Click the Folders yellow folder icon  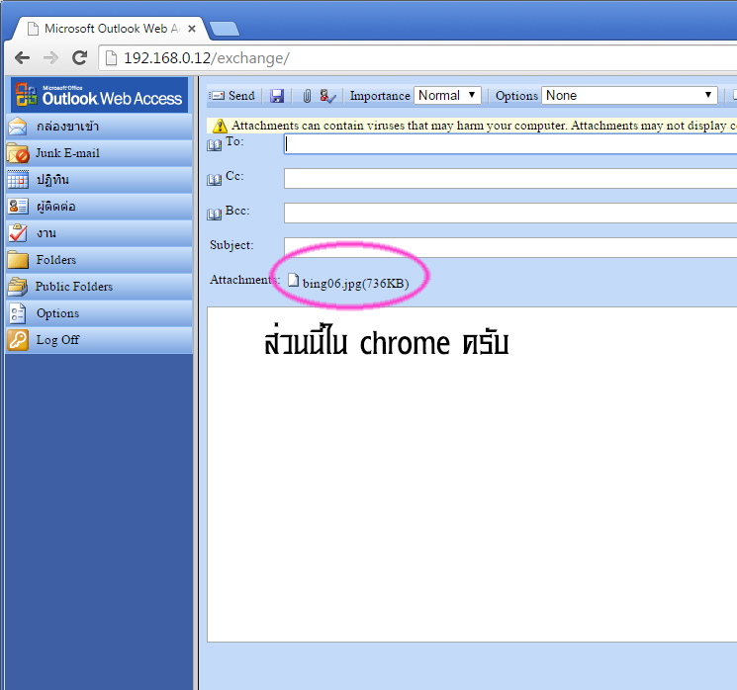coord(18,260)
